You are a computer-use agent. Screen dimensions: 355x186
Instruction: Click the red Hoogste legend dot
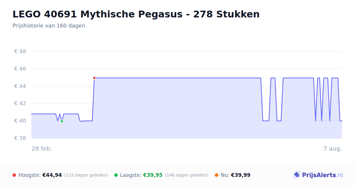click(x=14, y=175)
